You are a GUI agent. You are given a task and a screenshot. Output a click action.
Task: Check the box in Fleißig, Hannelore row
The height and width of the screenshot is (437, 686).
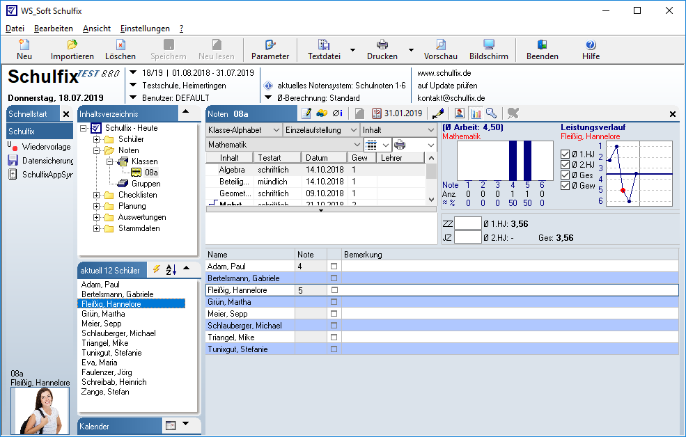[x=335, y=289]
